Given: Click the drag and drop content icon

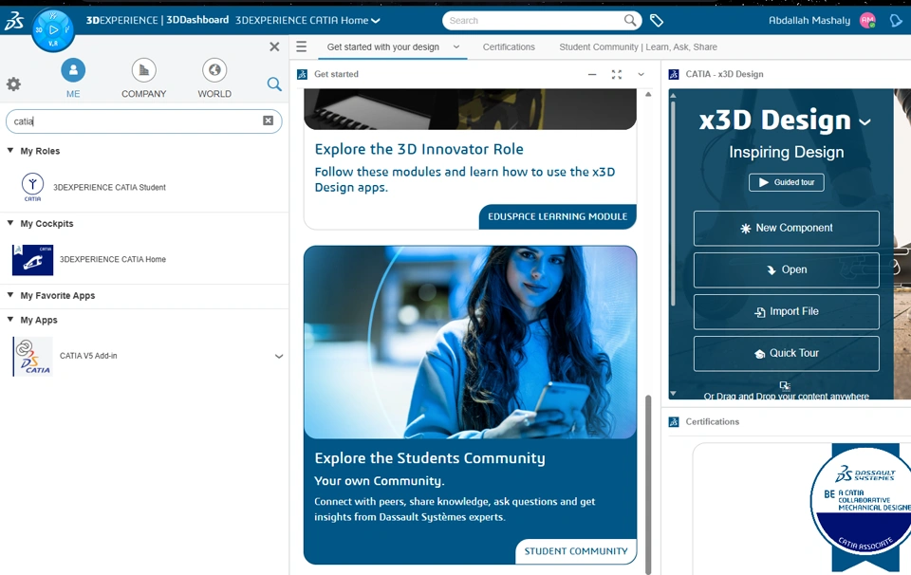Looking at the screenshot, I should coord(785,385).
